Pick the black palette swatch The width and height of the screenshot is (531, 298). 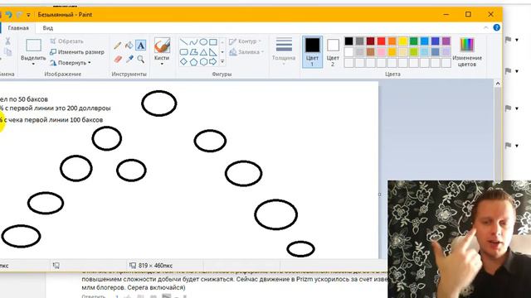(x=348, y=41)
